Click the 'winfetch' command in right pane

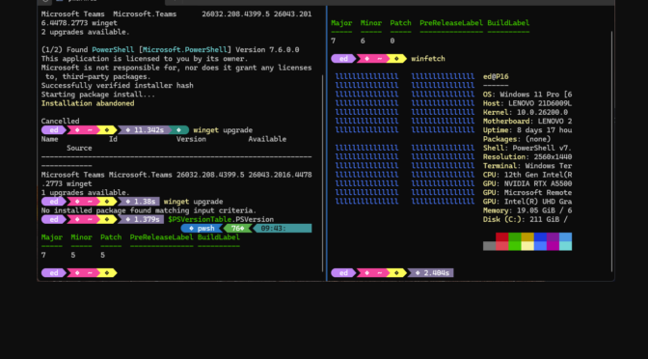click(428, 59)
